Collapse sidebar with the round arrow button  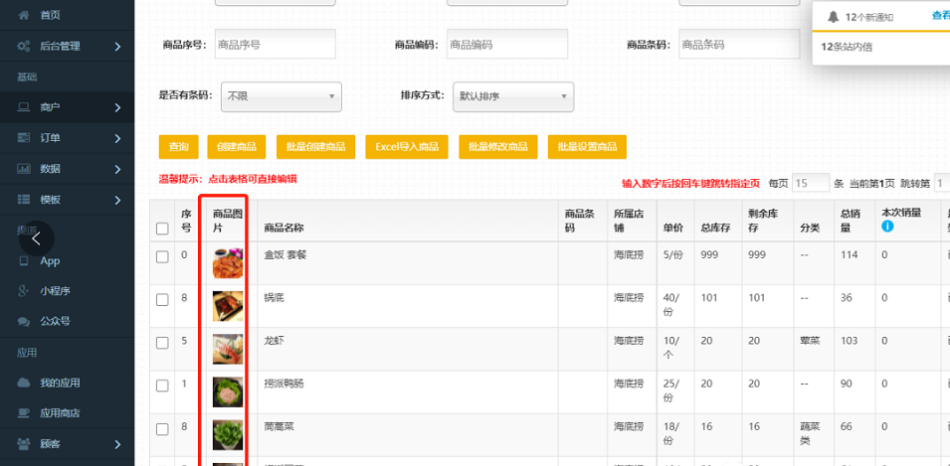click(36, 238)
